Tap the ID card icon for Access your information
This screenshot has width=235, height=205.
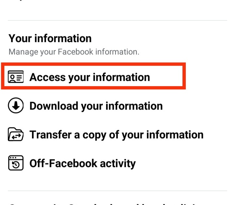(x=16, y=77)
